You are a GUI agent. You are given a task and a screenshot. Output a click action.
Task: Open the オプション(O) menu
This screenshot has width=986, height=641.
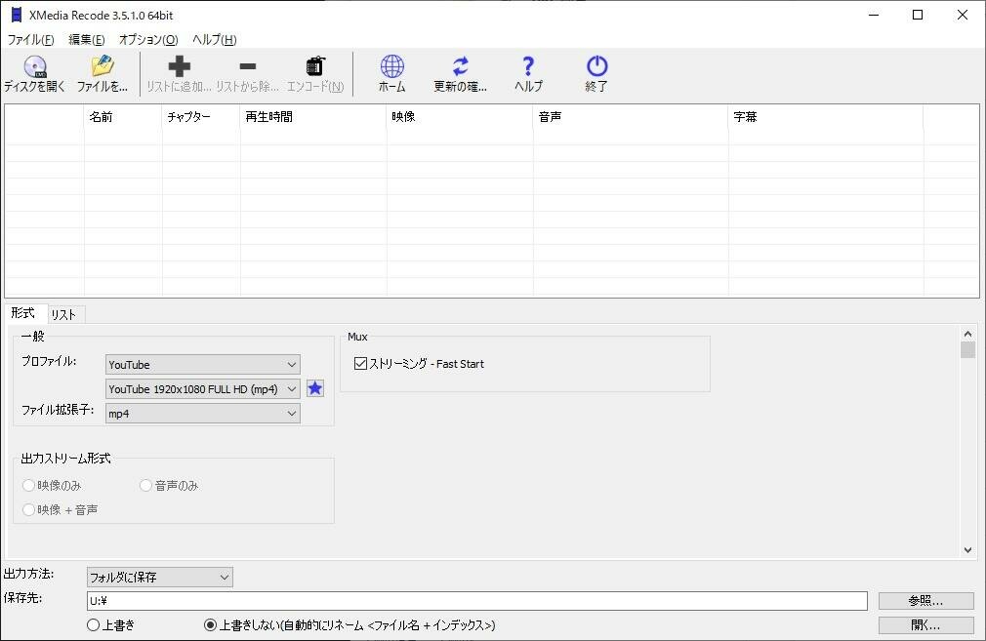pos(148,40)
